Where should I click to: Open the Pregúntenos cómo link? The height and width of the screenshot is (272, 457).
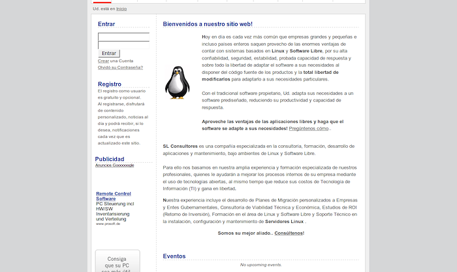point(309,128)
